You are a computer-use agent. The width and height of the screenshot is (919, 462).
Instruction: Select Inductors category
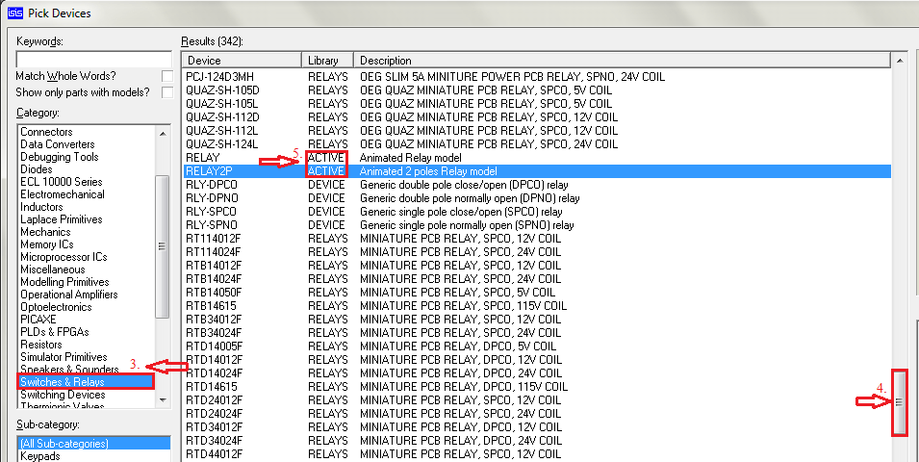point(41,207)
